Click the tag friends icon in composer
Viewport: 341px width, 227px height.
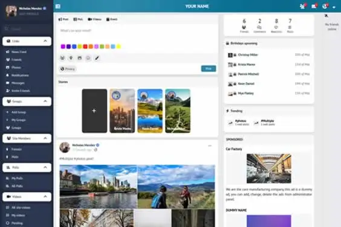point(62,58)
